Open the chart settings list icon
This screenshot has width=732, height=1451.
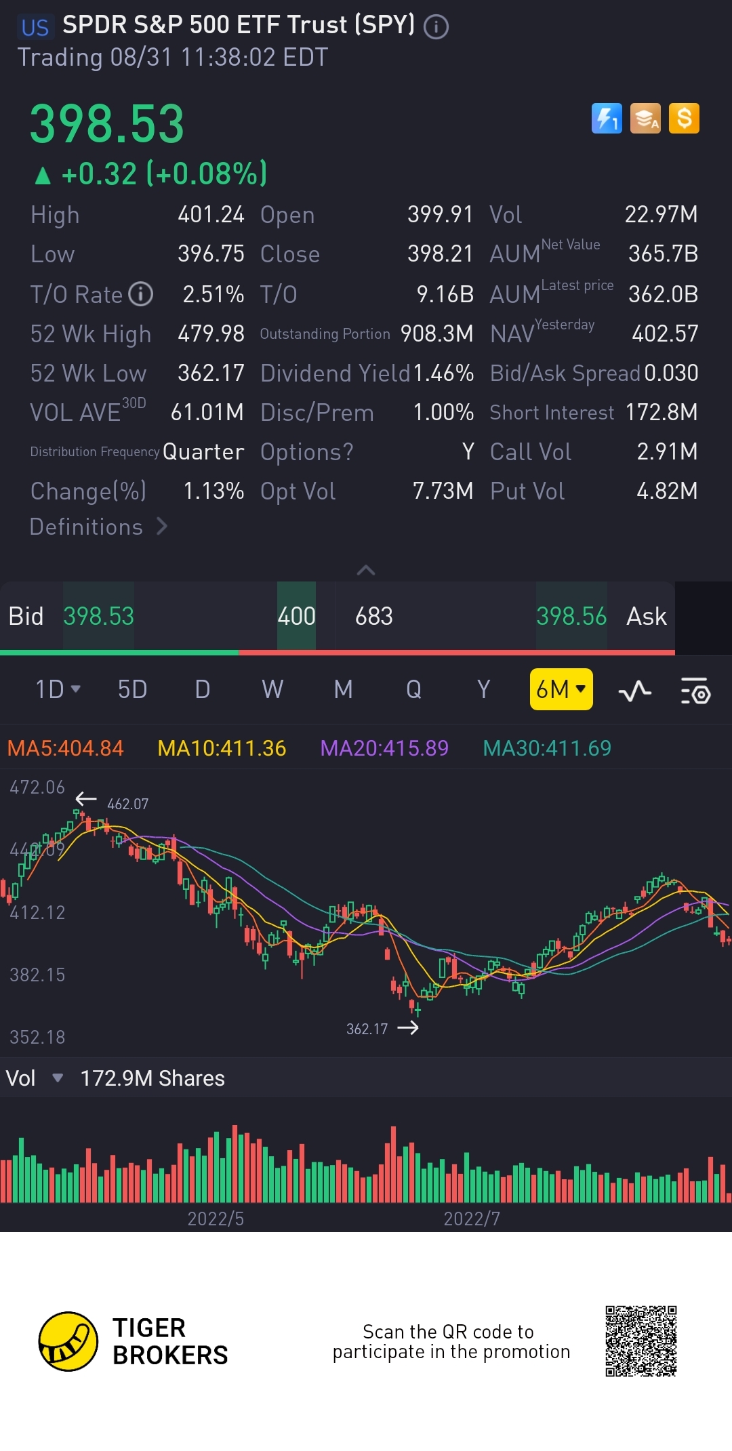pos(695,691)
